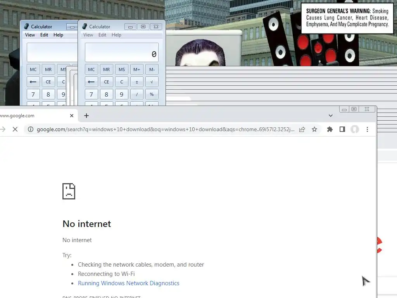Click MS in front Calculator

(122, 69)
